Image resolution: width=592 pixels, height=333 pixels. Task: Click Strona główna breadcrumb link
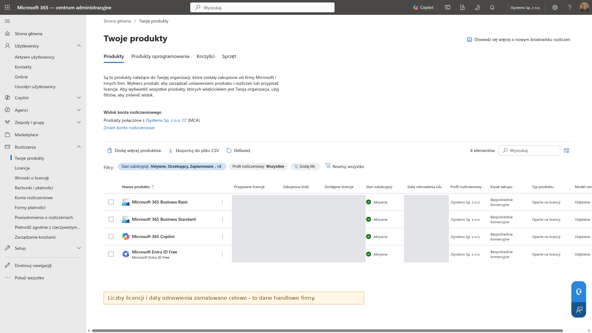point(117,21)
